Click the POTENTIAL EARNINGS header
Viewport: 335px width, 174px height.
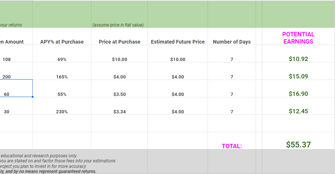(298, 38)
